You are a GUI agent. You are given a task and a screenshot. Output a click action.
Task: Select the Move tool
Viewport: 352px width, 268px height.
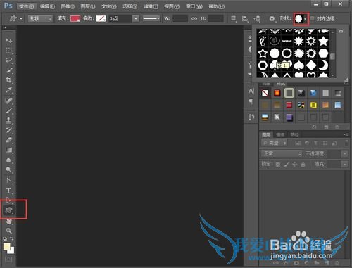[8, 41]
